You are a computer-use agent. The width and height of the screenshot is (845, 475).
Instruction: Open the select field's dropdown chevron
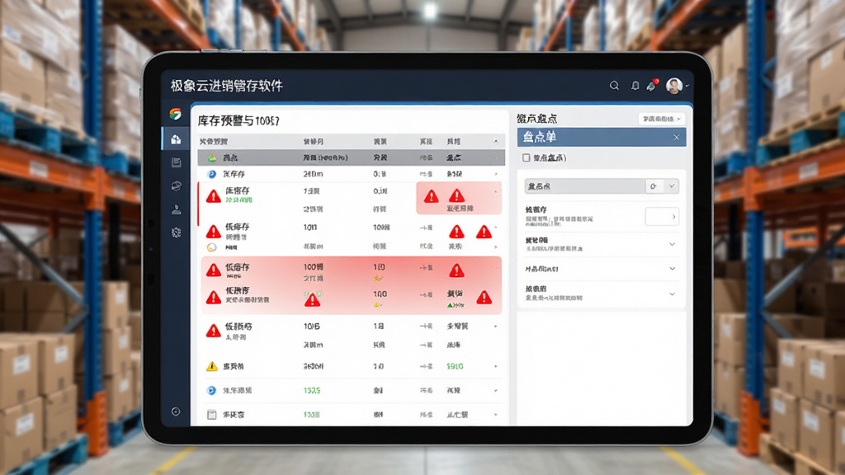(672, 186)
